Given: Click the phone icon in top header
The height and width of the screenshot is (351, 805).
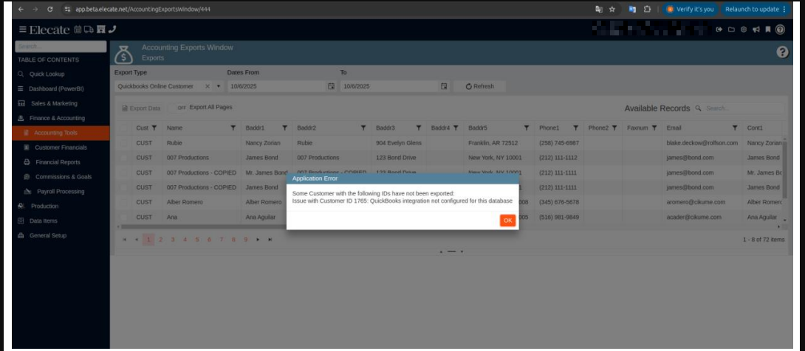Looking at the screenshot, I should click(112, 29).
